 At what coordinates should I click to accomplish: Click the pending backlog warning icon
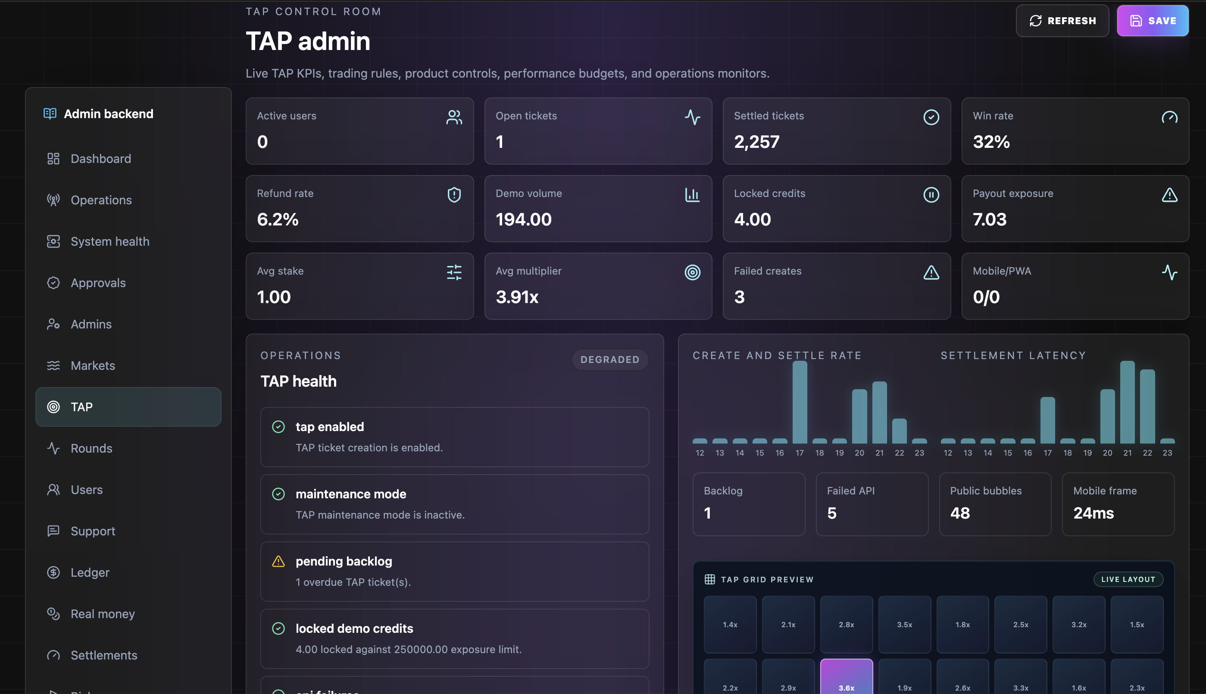(x=278, y=561)
